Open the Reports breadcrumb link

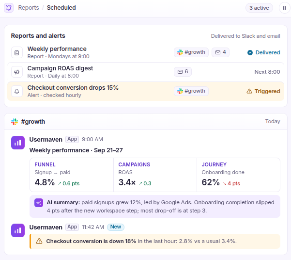click(x=29, y=8)
